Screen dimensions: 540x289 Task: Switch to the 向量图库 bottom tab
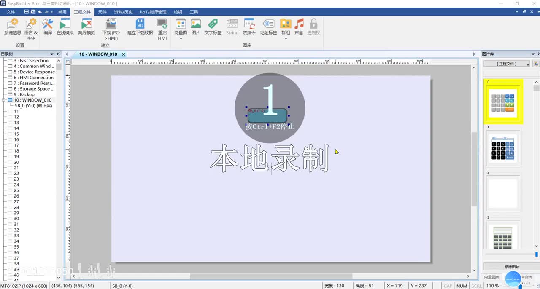point(491,277)
